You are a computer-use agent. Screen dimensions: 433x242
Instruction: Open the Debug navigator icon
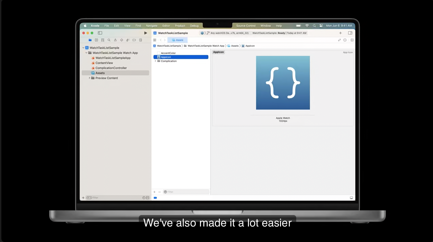(128, 40)
